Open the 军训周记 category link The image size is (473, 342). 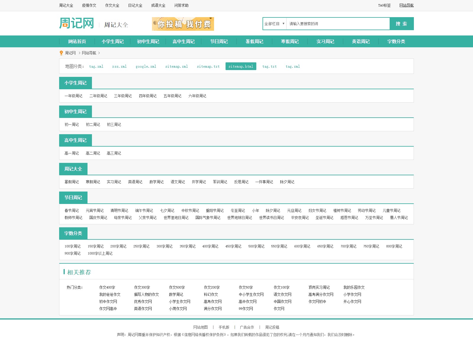(x=220, y=182)
